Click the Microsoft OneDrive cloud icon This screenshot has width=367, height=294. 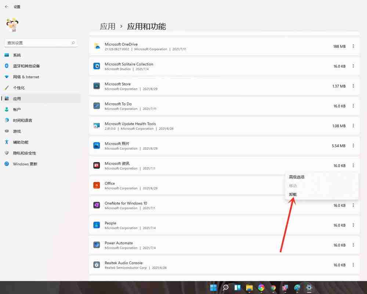97,46
